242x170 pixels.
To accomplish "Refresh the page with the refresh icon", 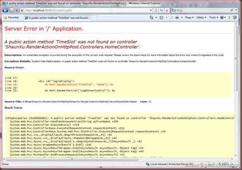I will tap(161, 10).
